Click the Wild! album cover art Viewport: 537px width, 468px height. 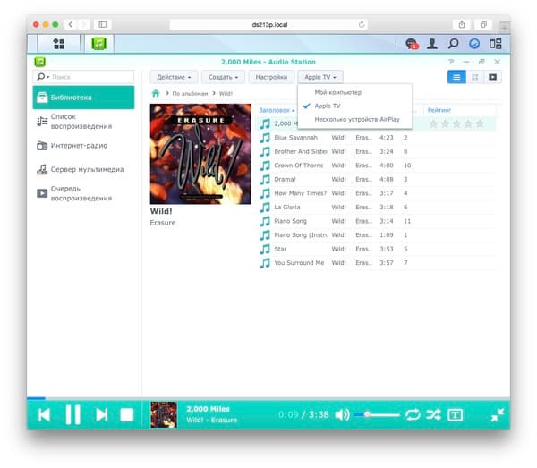coord(200,154)
